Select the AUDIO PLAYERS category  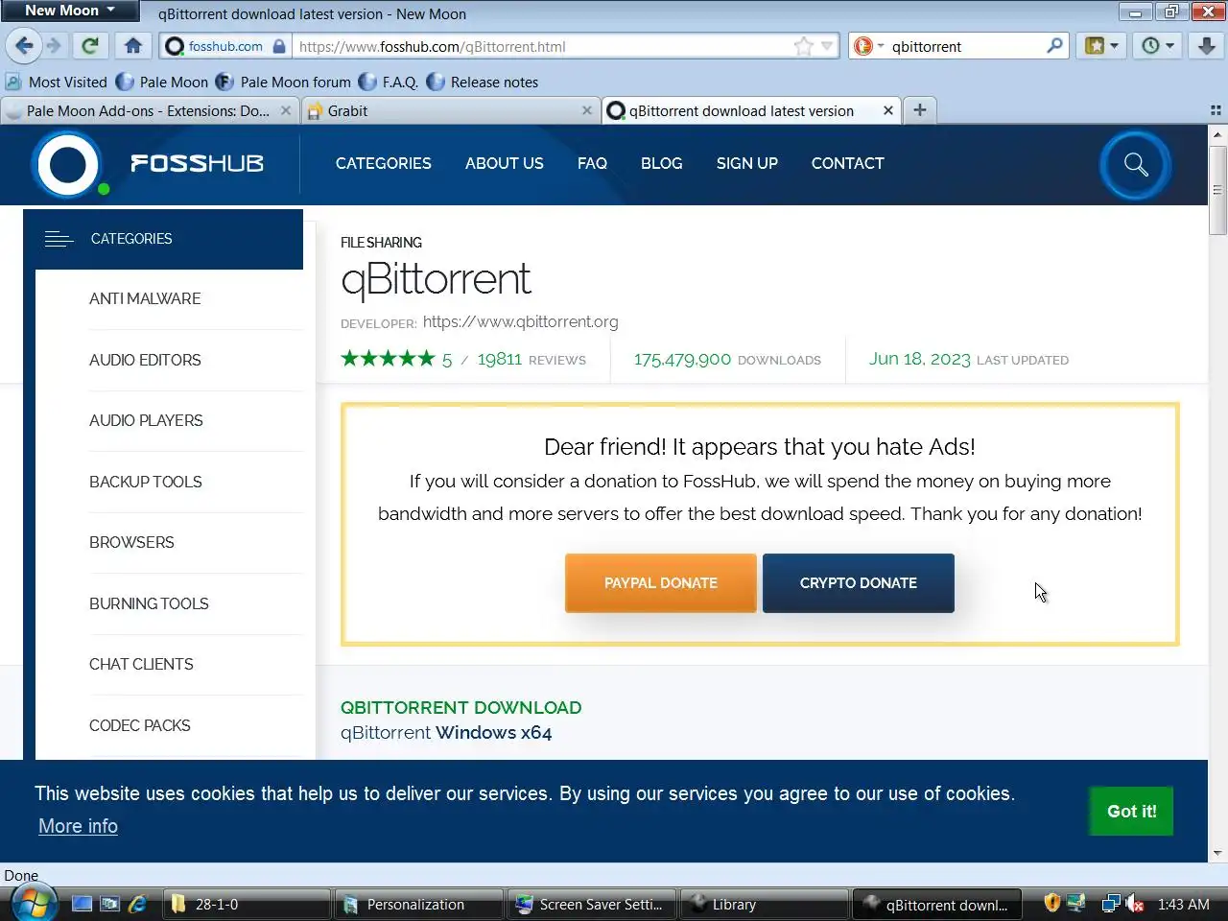pyautogui.click(x=146, y=421)
